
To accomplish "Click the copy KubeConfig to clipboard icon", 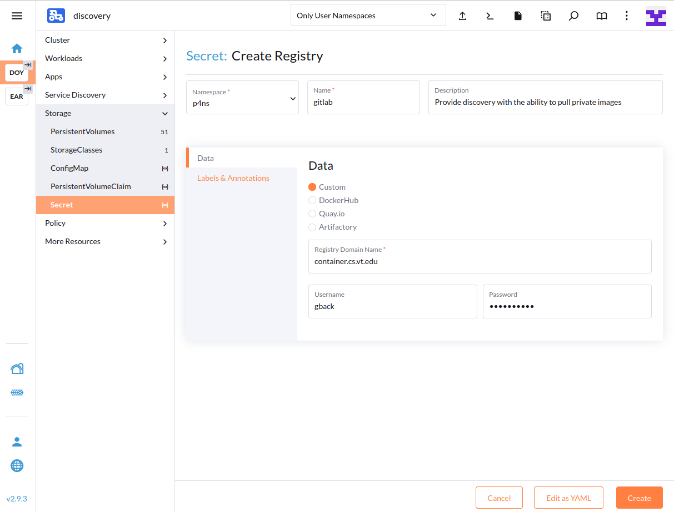I will [546, 16].
